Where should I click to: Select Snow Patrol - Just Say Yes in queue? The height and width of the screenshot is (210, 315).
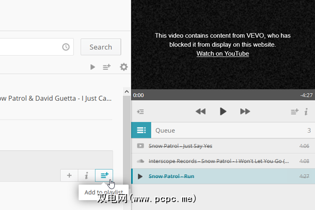click(x=223, y=146)
